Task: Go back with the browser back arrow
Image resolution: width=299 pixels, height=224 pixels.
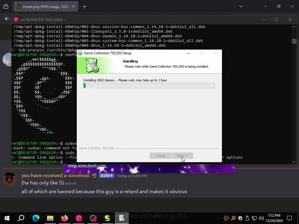Action: pyautogui.click(x=7, y=19)
